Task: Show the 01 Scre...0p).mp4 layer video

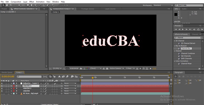Action: point(2,94)
